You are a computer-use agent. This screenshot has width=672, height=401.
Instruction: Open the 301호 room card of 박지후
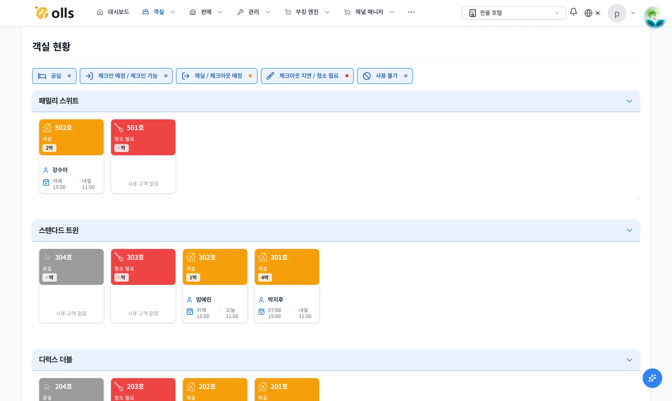pyautogui.click(x=287, y=286)
